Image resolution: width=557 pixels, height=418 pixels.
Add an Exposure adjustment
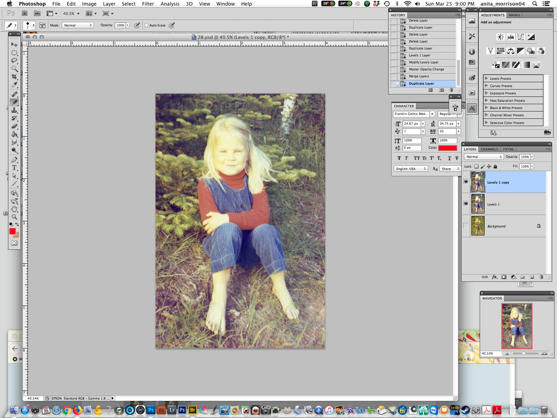pyautogui.click(x=531, y=37)
